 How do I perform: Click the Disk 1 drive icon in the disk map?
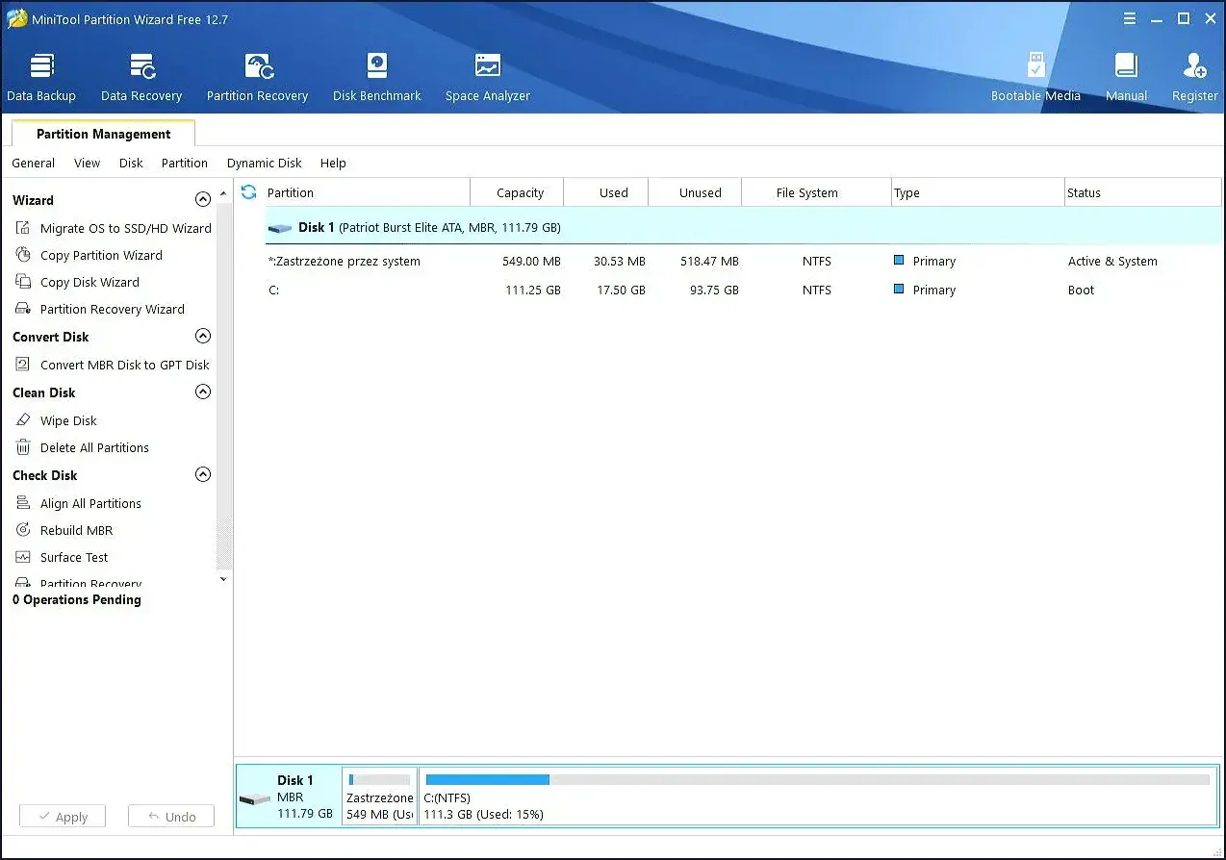255,799
